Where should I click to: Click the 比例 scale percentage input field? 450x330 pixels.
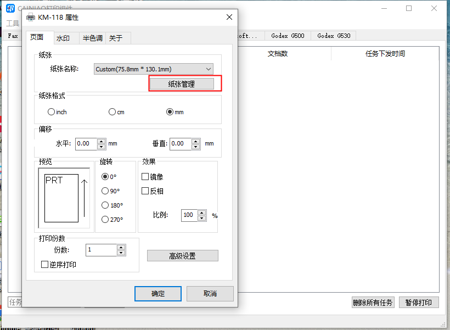189,215
